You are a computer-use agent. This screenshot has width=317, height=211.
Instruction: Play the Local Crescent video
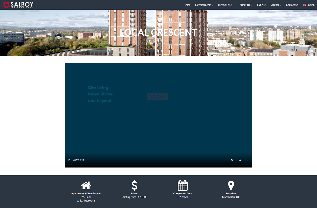click(69, 160)
